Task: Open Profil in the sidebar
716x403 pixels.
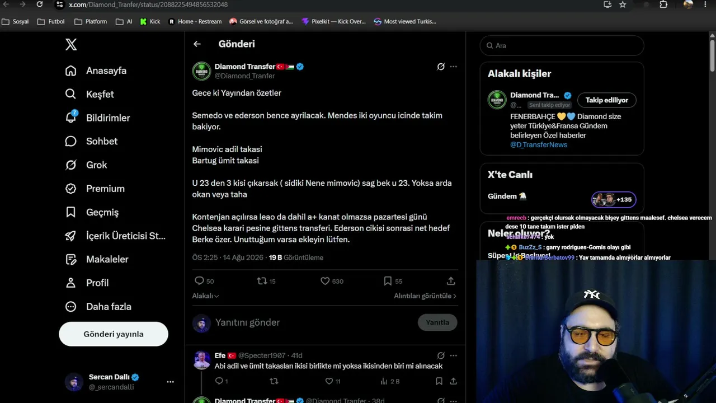Action: pos(87,283)
